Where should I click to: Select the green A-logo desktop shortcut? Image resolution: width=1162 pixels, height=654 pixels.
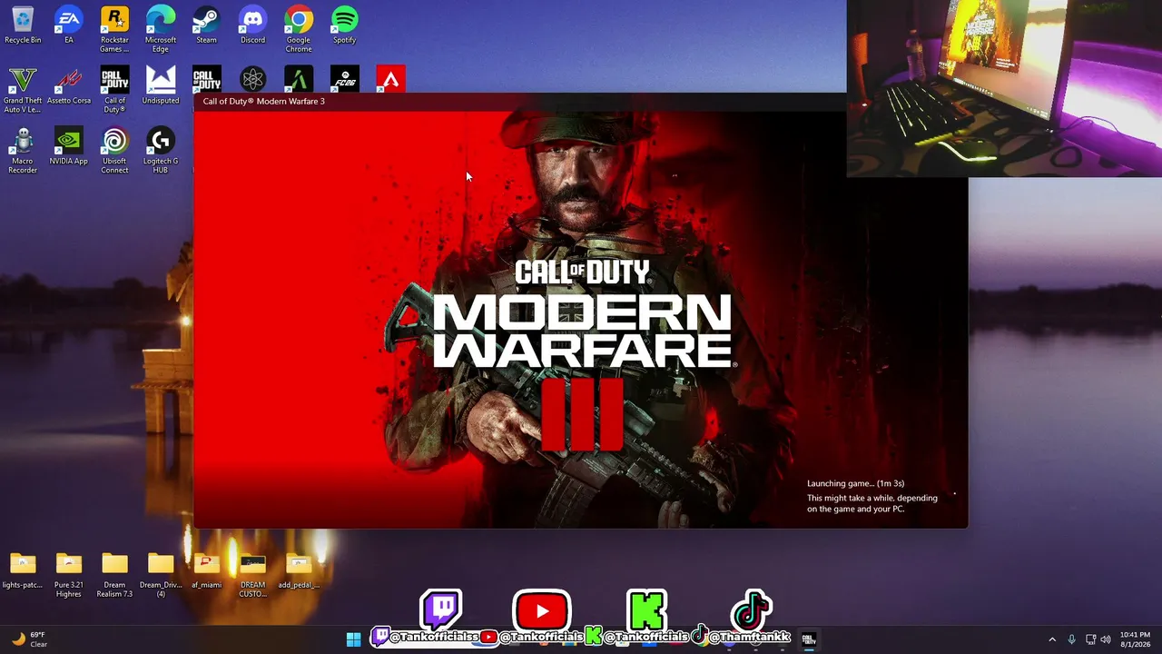[299, 79]
